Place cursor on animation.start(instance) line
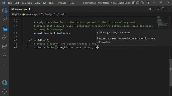The image size is (172, 96). point(52,33)
